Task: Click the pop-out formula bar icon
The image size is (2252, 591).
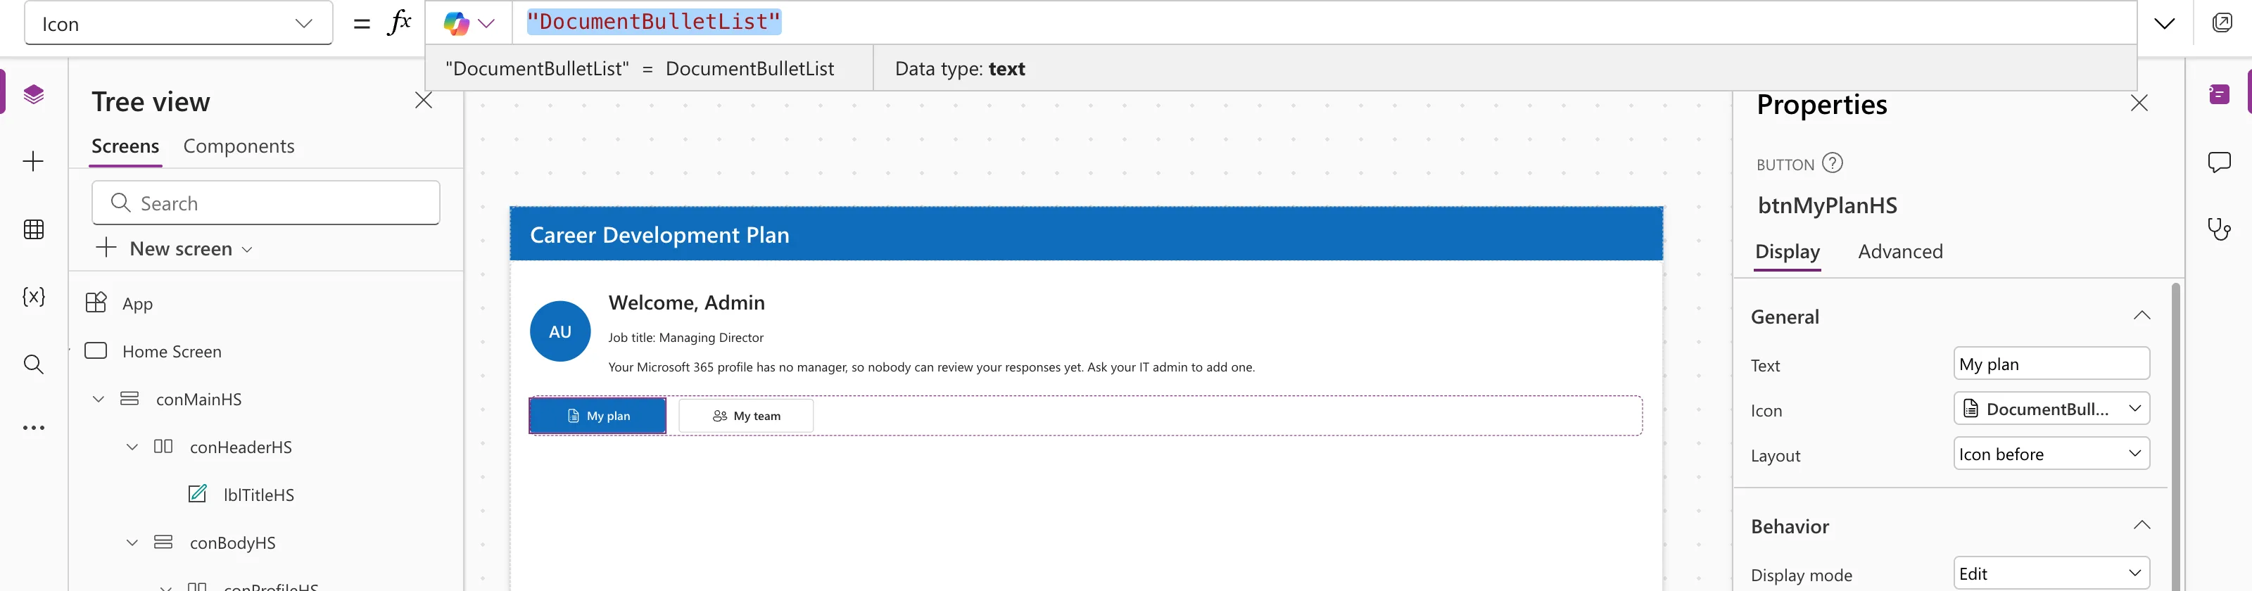Action: coord(2222,23)
